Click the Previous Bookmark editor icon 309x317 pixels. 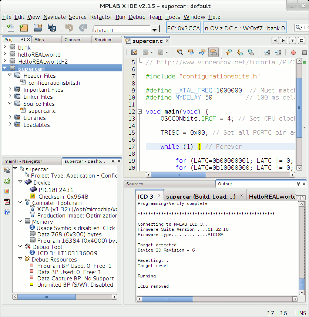pos(229,53)
